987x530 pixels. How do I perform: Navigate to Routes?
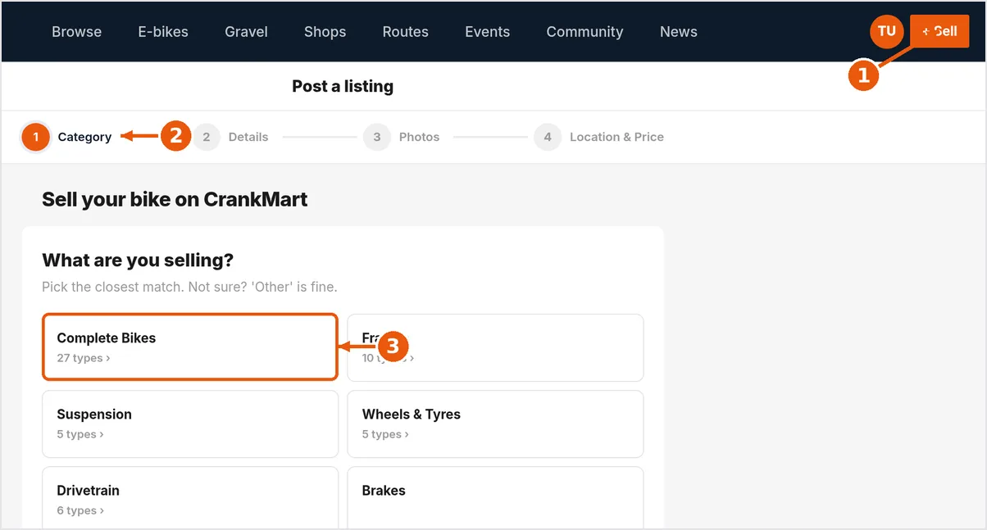click(x=405, y=32)
